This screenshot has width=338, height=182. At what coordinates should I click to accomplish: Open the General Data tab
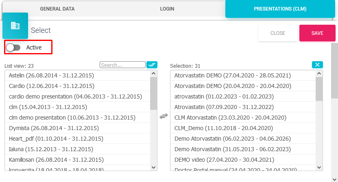(57, 9)
